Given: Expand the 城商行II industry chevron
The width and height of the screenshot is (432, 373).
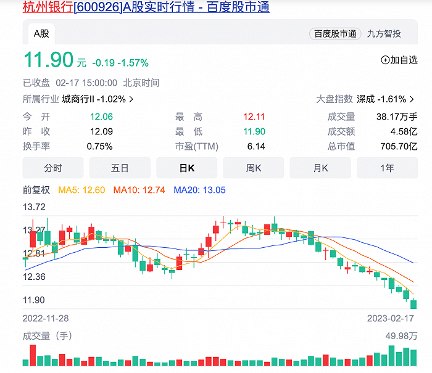Looking at the screenshot, I should [x=131, y=99].
